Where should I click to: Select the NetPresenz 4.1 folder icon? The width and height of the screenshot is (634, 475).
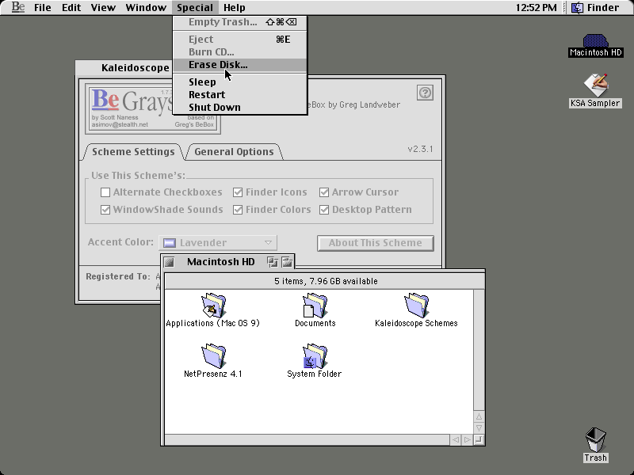tap(213, 355)
